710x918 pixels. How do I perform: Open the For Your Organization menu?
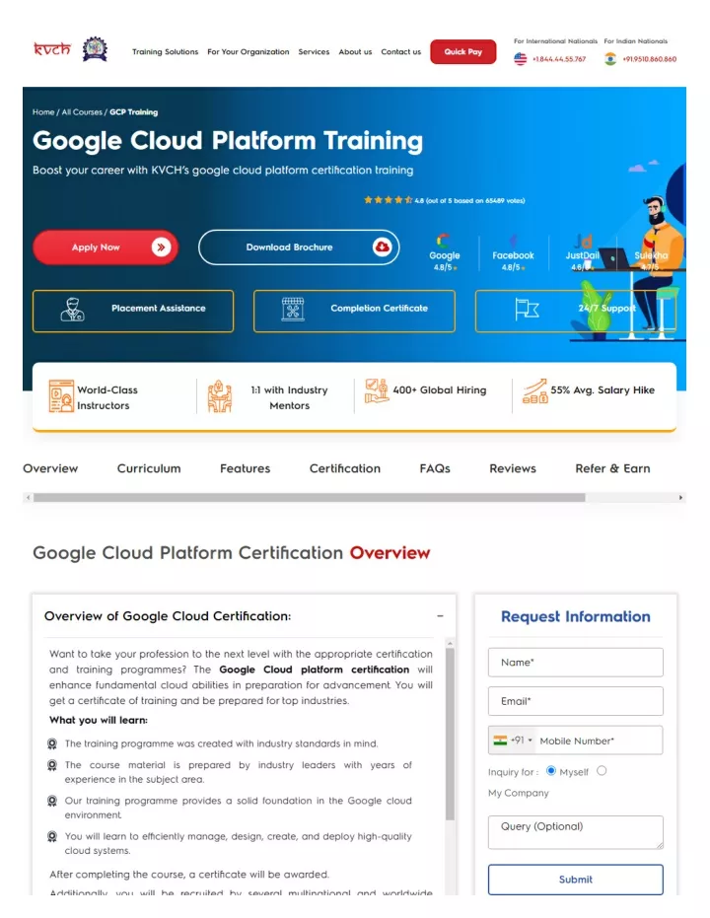tap(248, 52)
